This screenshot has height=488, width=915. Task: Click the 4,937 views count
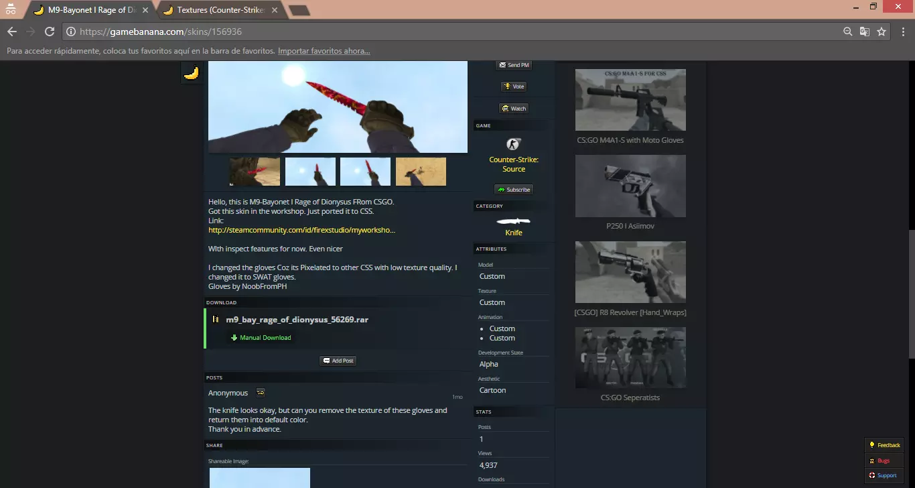coord(488,465)
